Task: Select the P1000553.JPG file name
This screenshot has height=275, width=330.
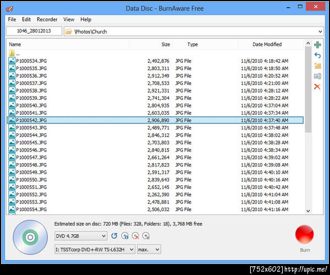Action: click(x=31, y=202)
